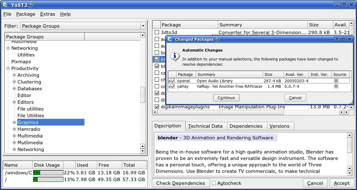The image size is (357, 190).
Task: Select the File utilities group
Action: pyautogui.click(x=30, y=109)
